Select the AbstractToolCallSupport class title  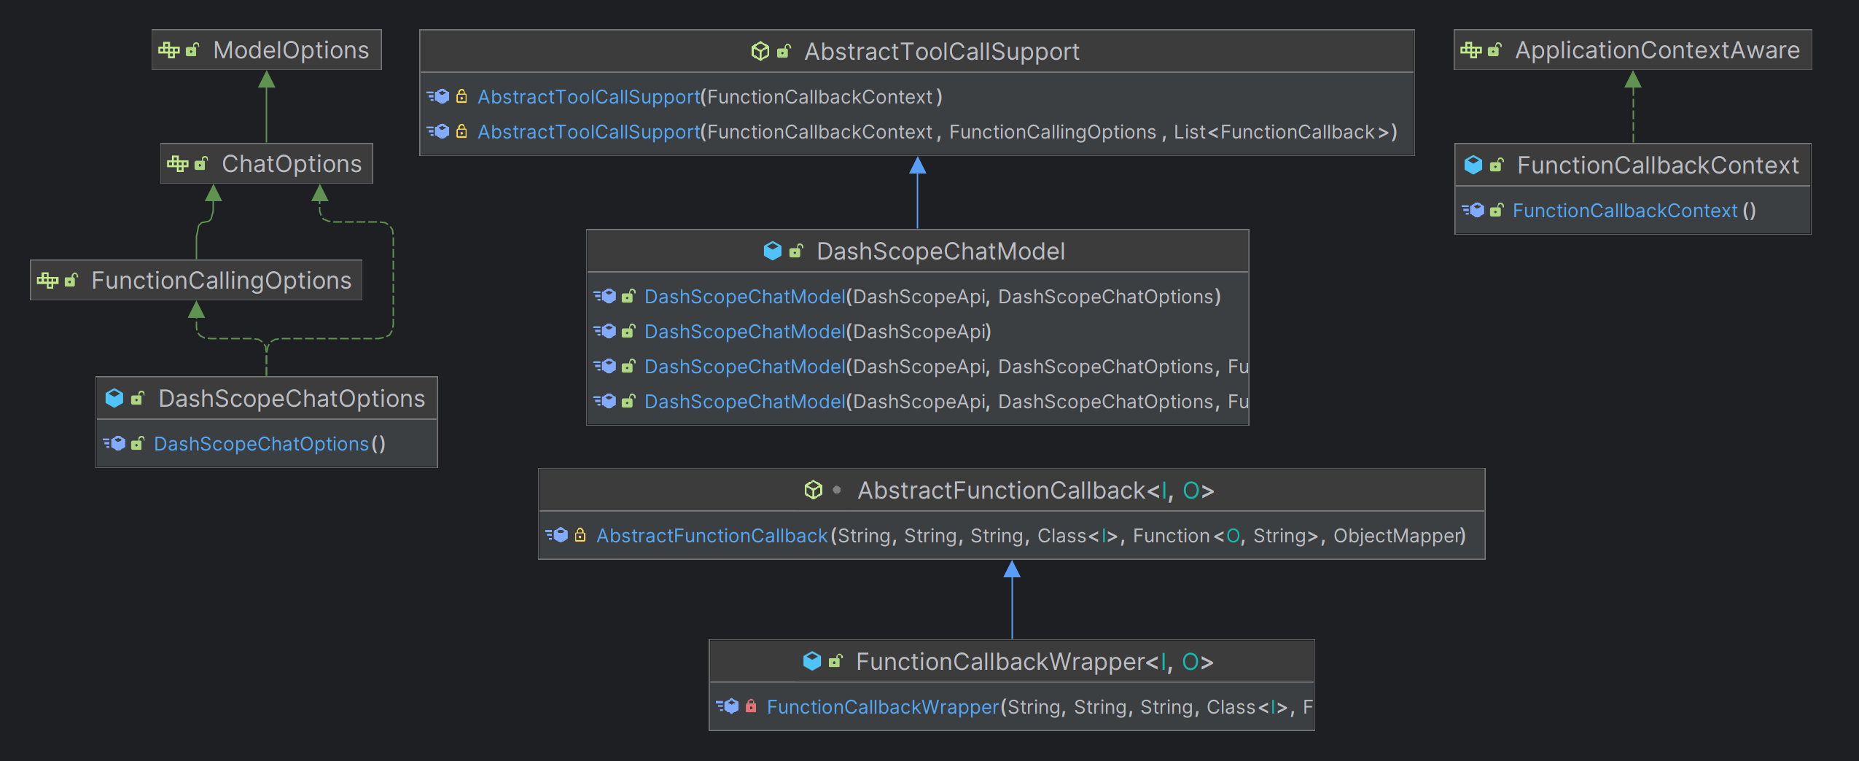pyautogui.click(x=942, y=52)
